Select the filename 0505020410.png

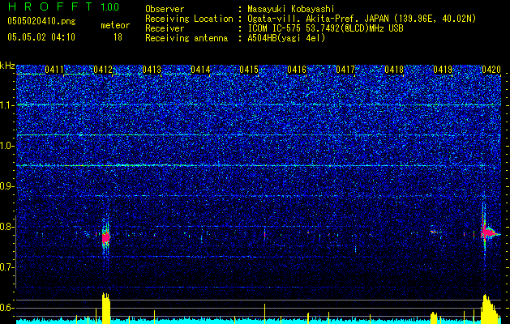(41, 22)
